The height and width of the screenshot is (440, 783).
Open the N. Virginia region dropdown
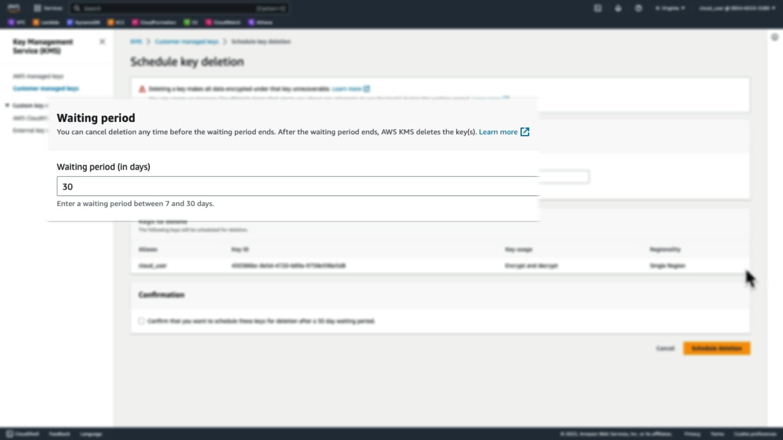point(670,8)
